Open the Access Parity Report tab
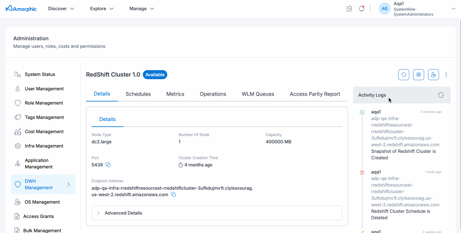This screenshot has width=461, height=233. pos(315,94)
